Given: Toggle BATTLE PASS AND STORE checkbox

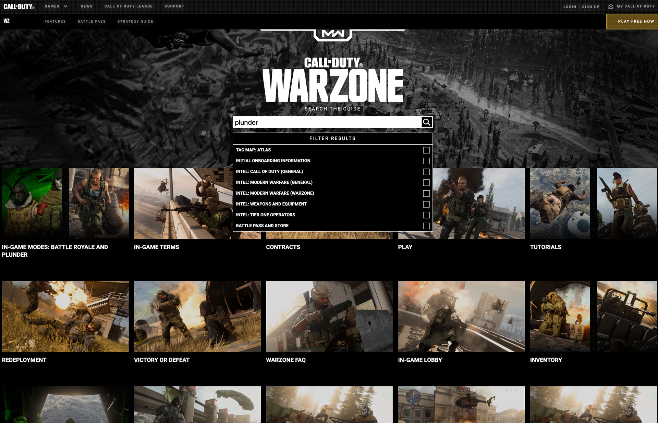Looking at the screenshot, I should 425,226.
